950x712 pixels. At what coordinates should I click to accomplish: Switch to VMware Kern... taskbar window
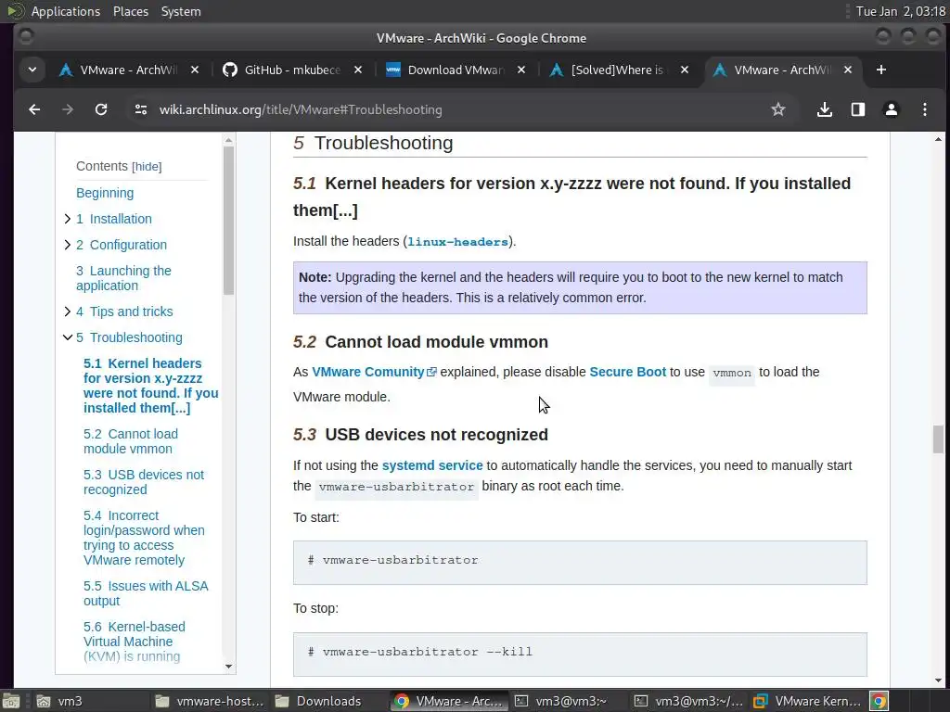[x=807, y=701]
